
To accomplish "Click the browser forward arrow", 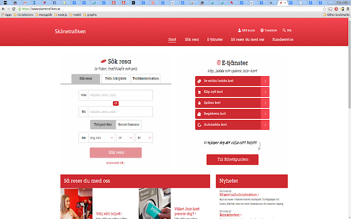I will point(9,9).
